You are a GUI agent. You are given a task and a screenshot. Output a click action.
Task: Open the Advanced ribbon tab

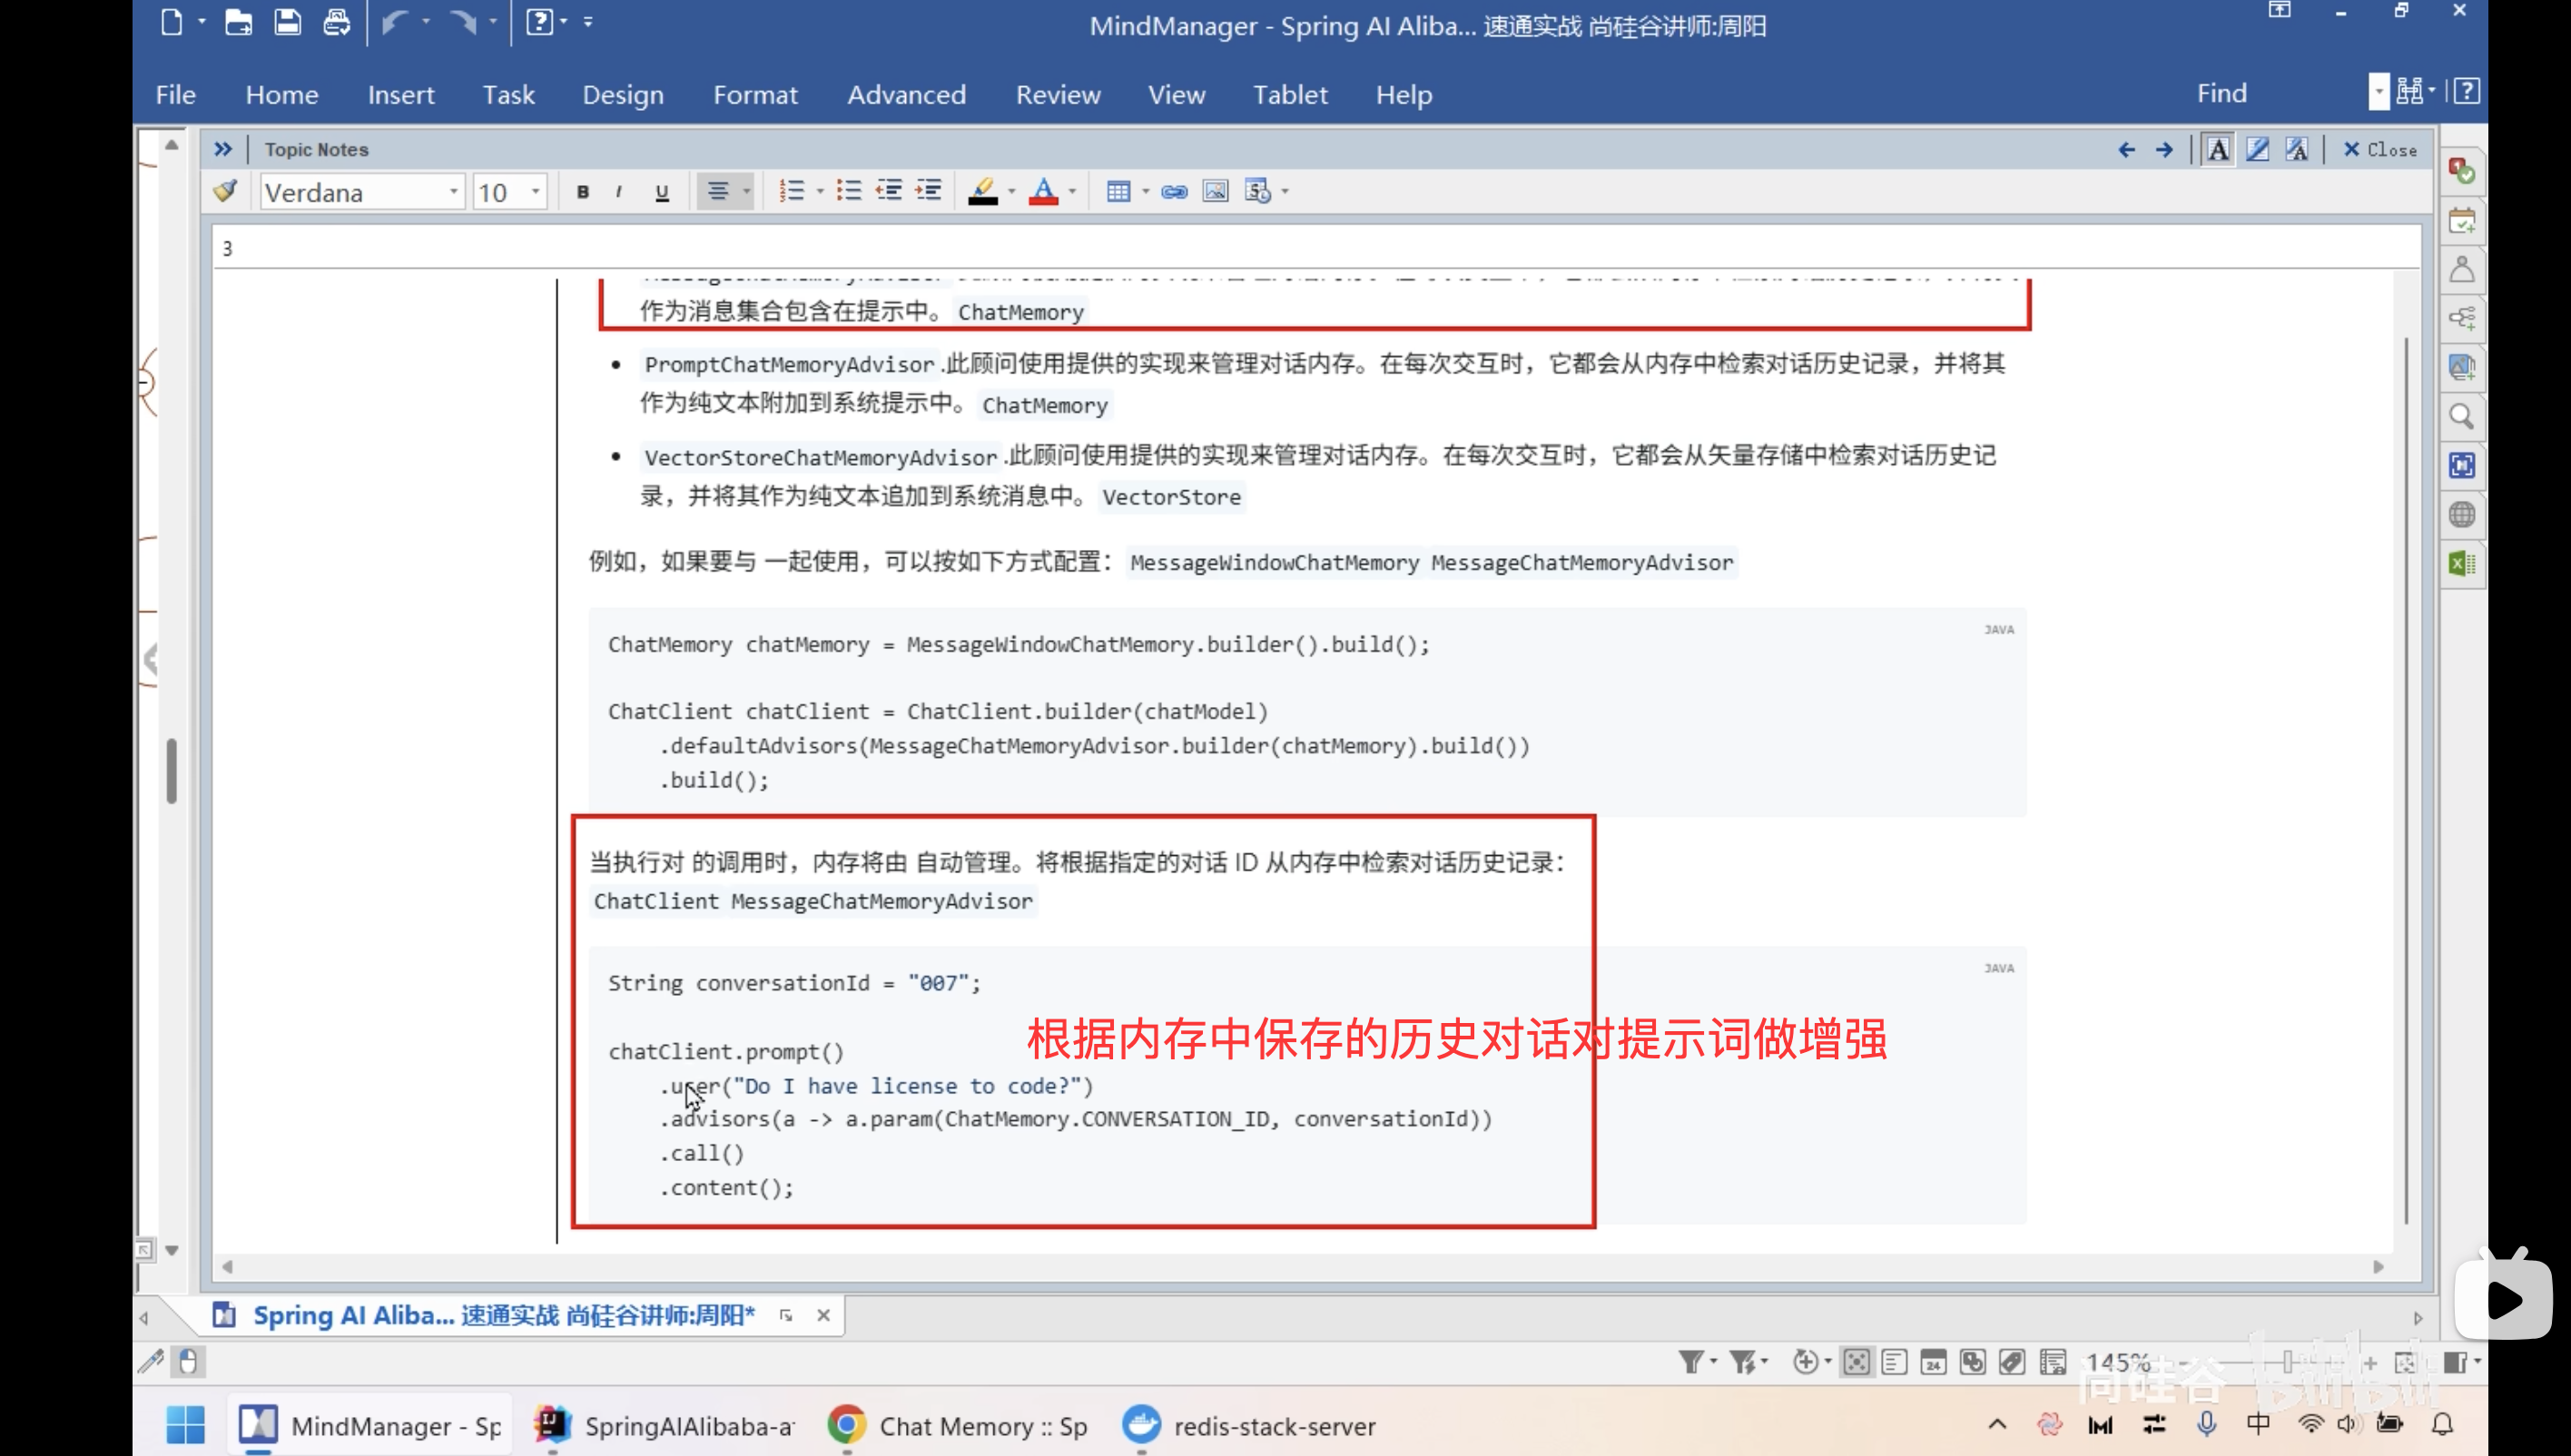click(x=906, y=94)
